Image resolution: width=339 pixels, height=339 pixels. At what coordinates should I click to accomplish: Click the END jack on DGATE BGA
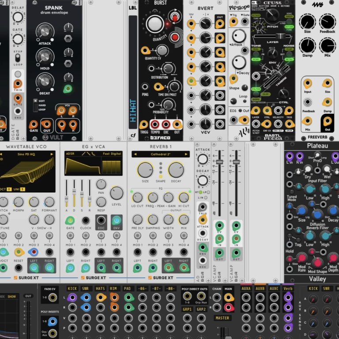(18, 111)
